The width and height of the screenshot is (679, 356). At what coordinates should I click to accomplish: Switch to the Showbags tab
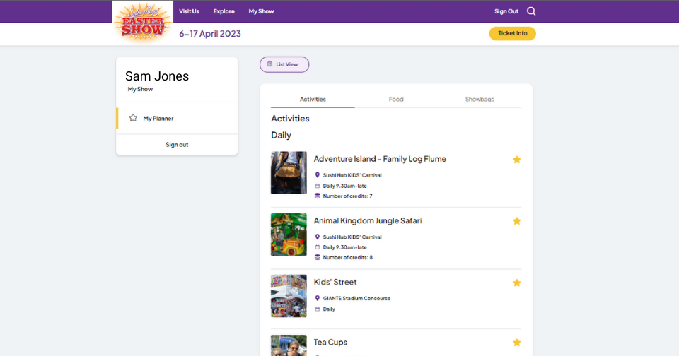pos(480,99)
